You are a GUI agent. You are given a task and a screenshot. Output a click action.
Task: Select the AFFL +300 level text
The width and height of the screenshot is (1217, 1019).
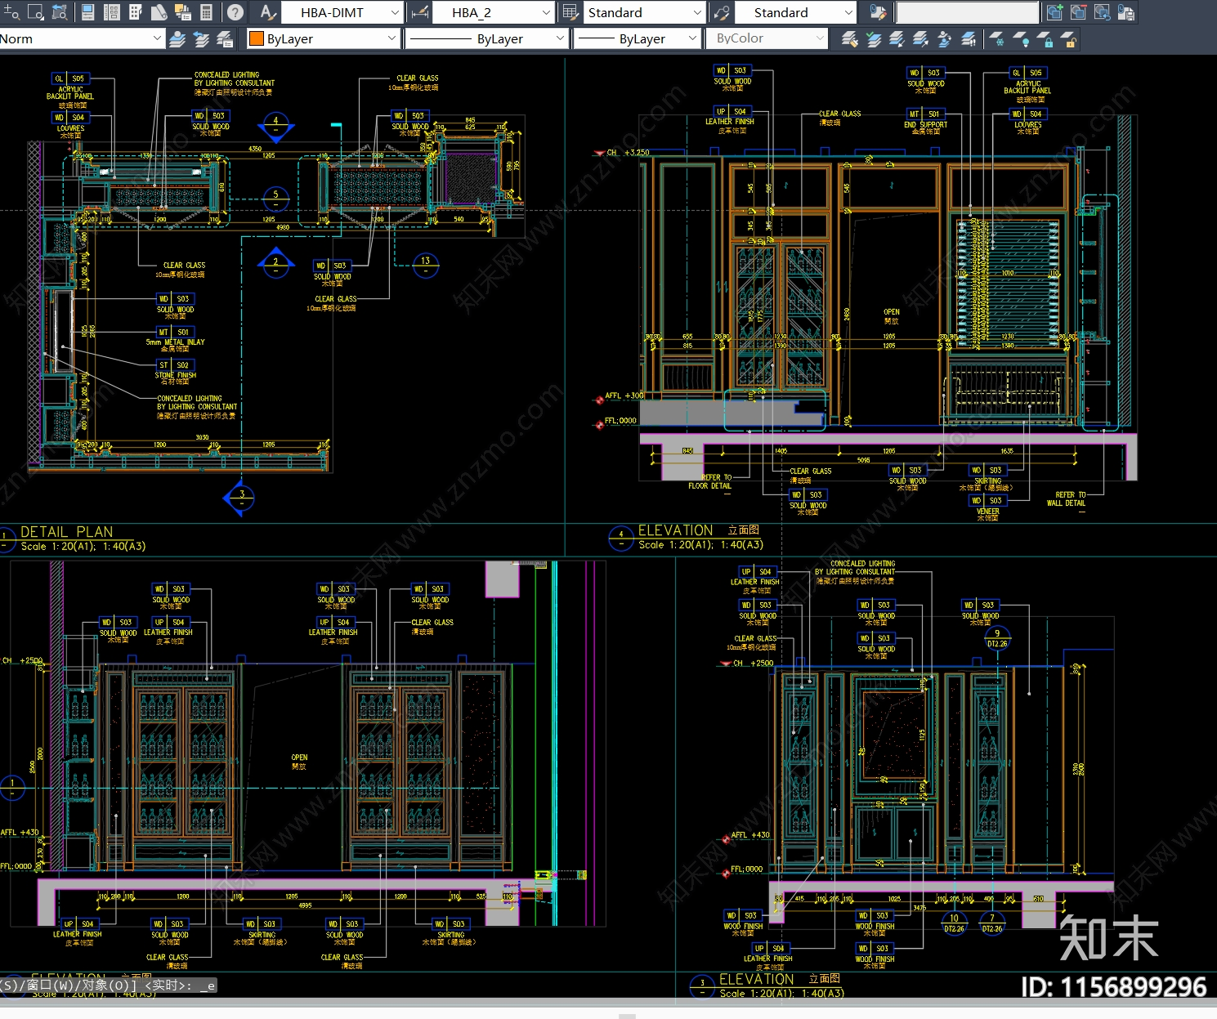pyautogui.click(x=624, y=396)
